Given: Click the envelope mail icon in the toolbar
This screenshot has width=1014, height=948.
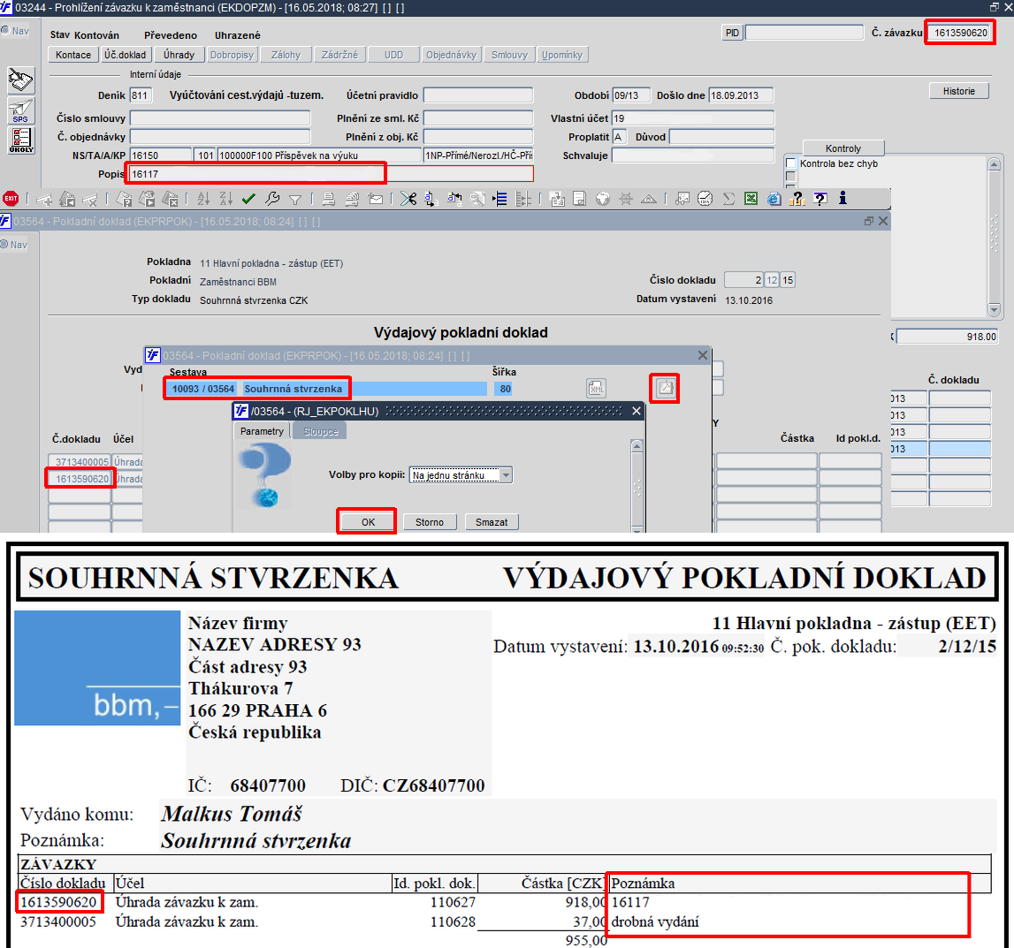Looking at the screenshot, I should [375, 199].
